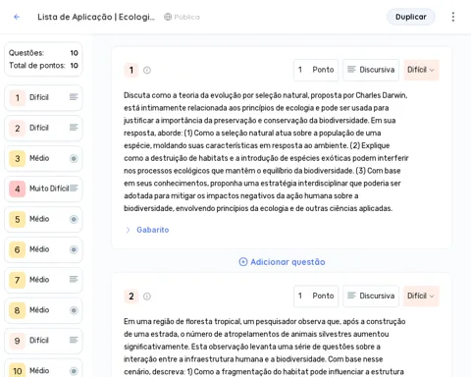471x377 pixels.
Task: Select question 4 Muito Difícil in the sidebar
Action: [x=43, y=188]
